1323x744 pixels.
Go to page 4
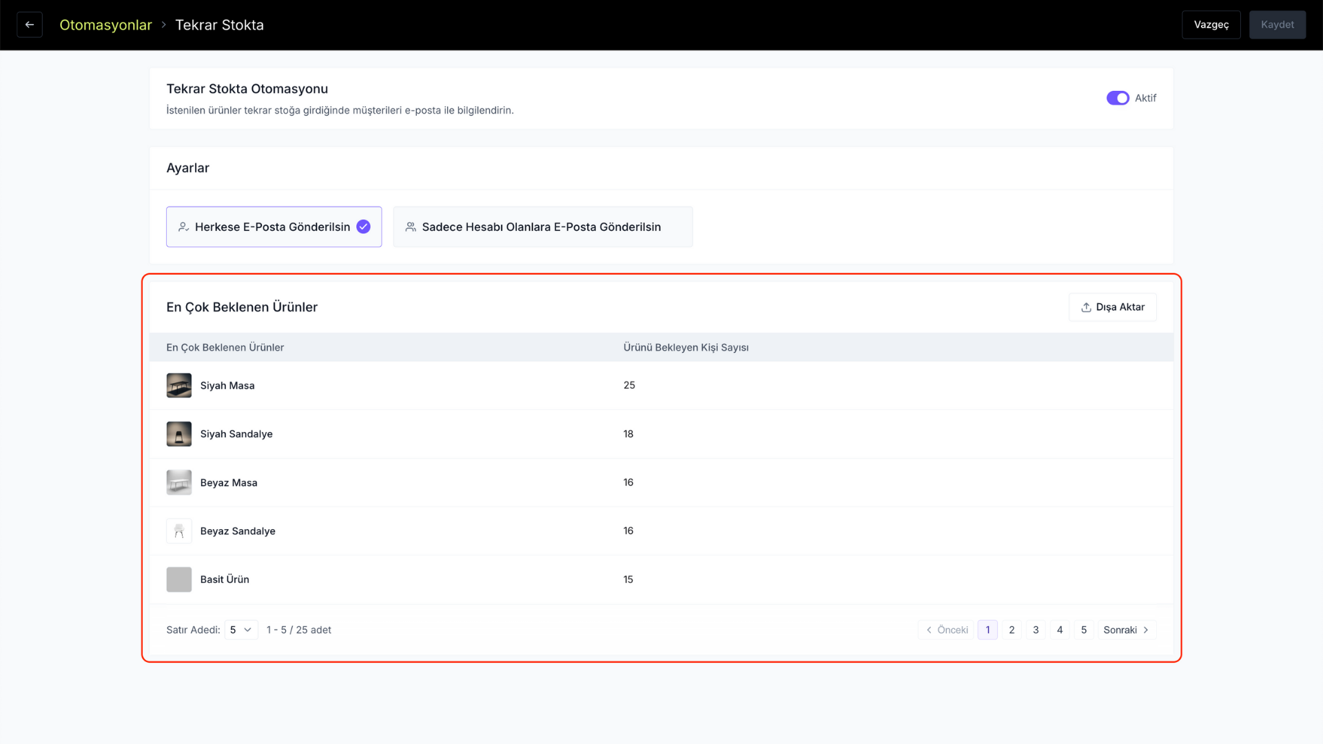pyautogui.click(x=1060, y=630)
